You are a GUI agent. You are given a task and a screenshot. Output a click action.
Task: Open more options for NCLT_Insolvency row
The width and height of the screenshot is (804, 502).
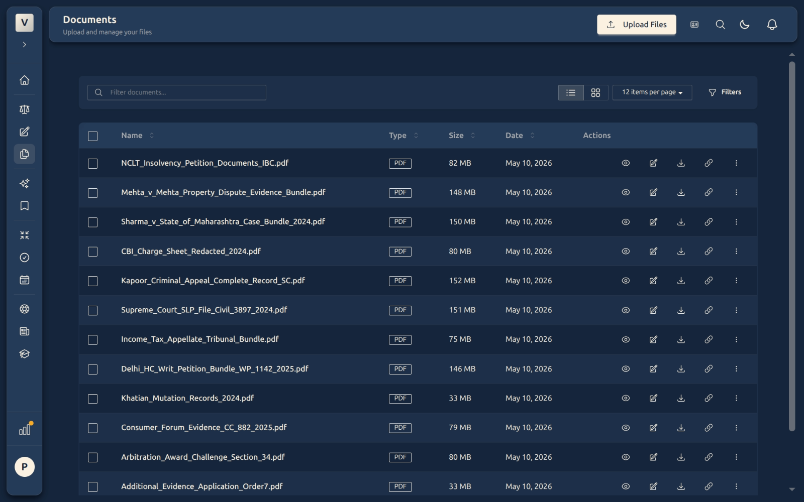736,163
